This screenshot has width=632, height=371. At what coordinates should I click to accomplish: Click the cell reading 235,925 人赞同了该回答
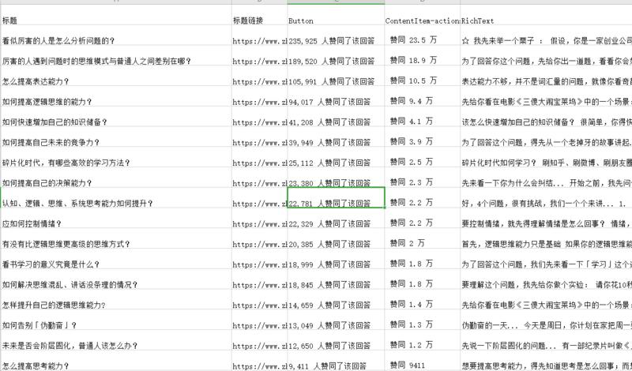tap(335, 40)
